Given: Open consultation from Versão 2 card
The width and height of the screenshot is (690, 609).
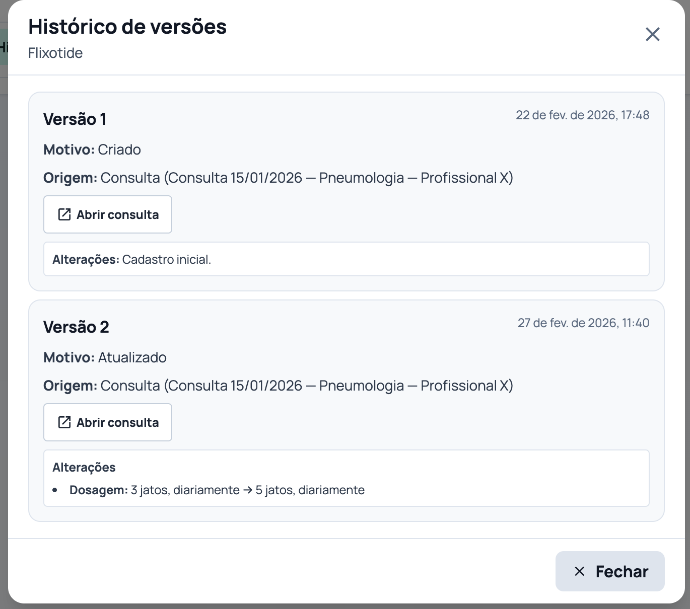Looking at the screenshot, I should (108, 422).
